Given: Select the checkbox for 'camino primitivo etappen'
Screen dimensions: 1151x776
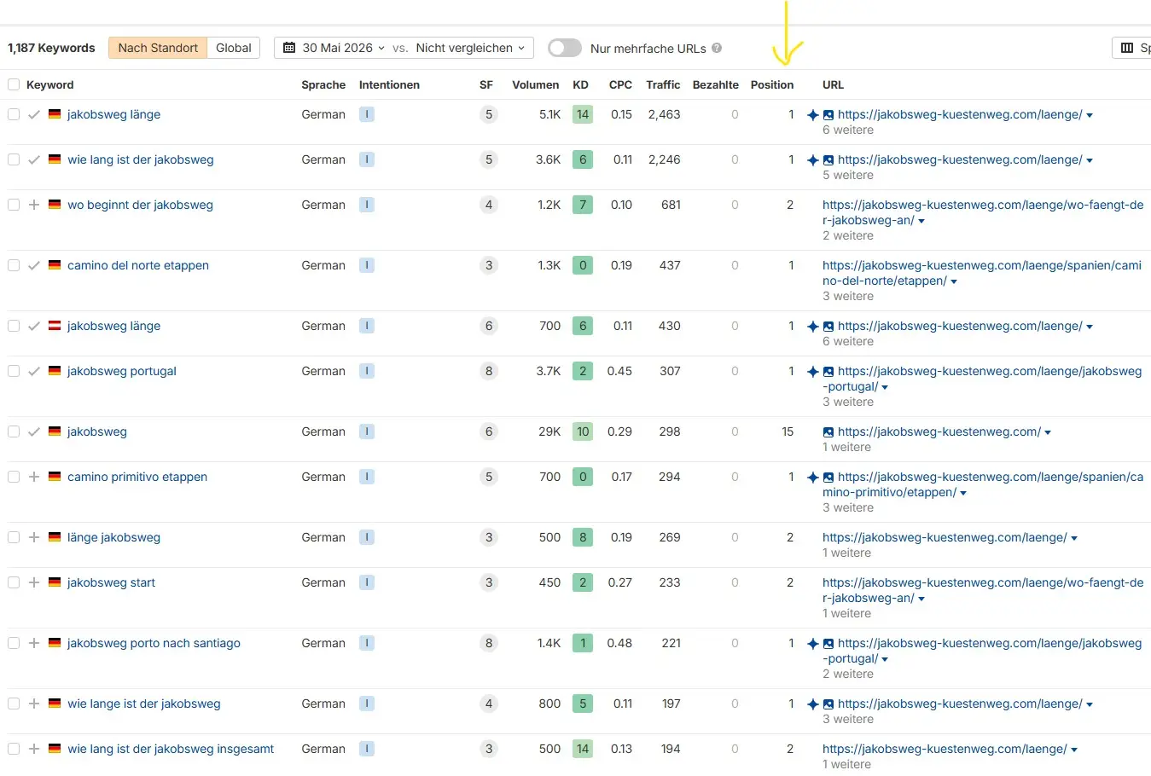Looking at the screenshot, I should tap(14, 477).
